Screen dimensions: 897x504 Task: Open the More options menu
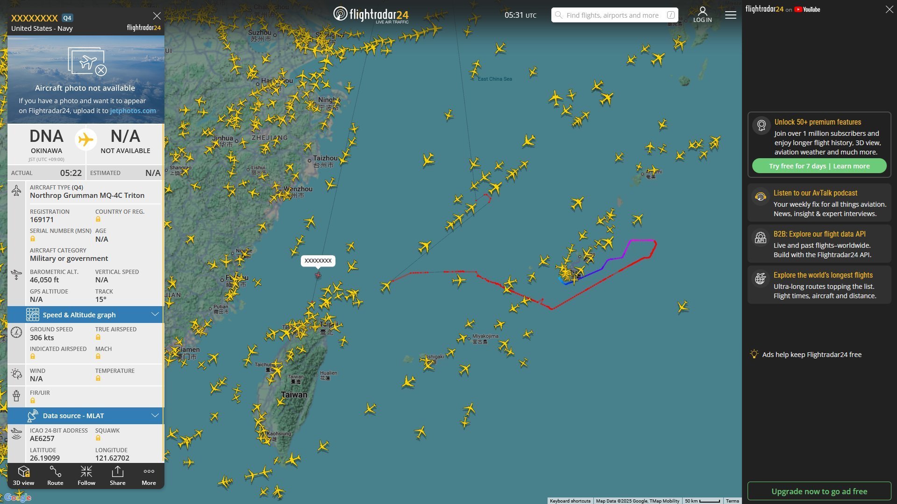point(149,476)
